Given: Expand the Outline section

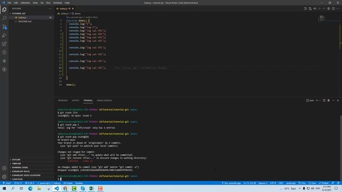Looking at the screenshot, I should pos(31,159).
